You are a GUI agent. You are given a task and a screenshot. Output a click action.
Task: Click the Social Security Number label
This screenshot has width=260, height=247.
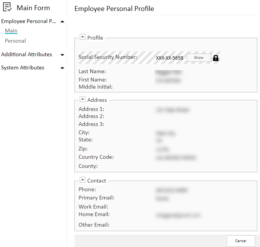(108, 57)
